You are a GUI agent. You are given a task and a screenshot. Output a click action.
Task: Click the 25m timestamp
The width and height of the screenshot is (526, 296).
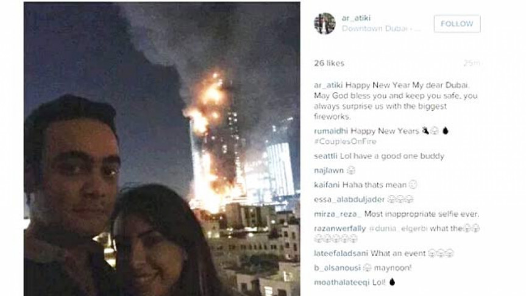point(472,63)
